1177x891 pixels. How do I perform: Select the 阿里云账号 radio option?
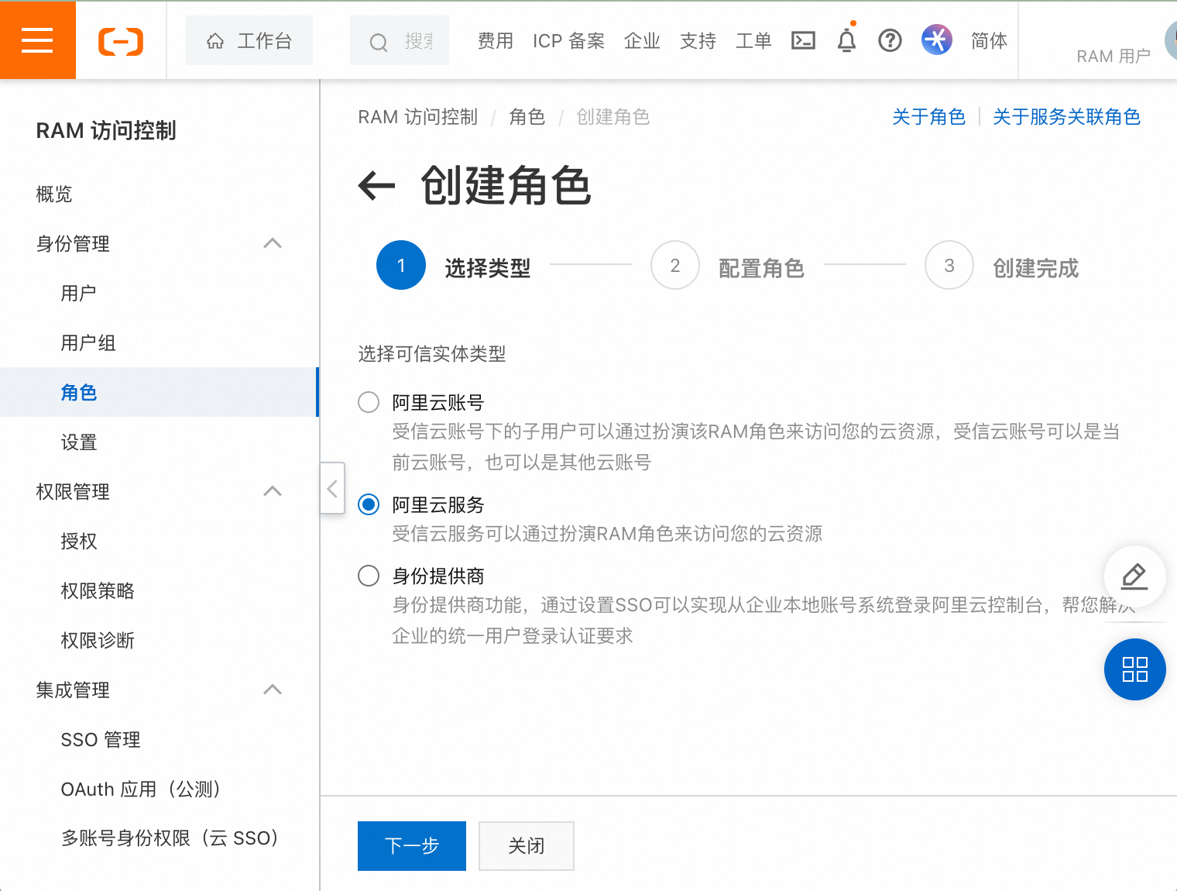coord(369,402)
